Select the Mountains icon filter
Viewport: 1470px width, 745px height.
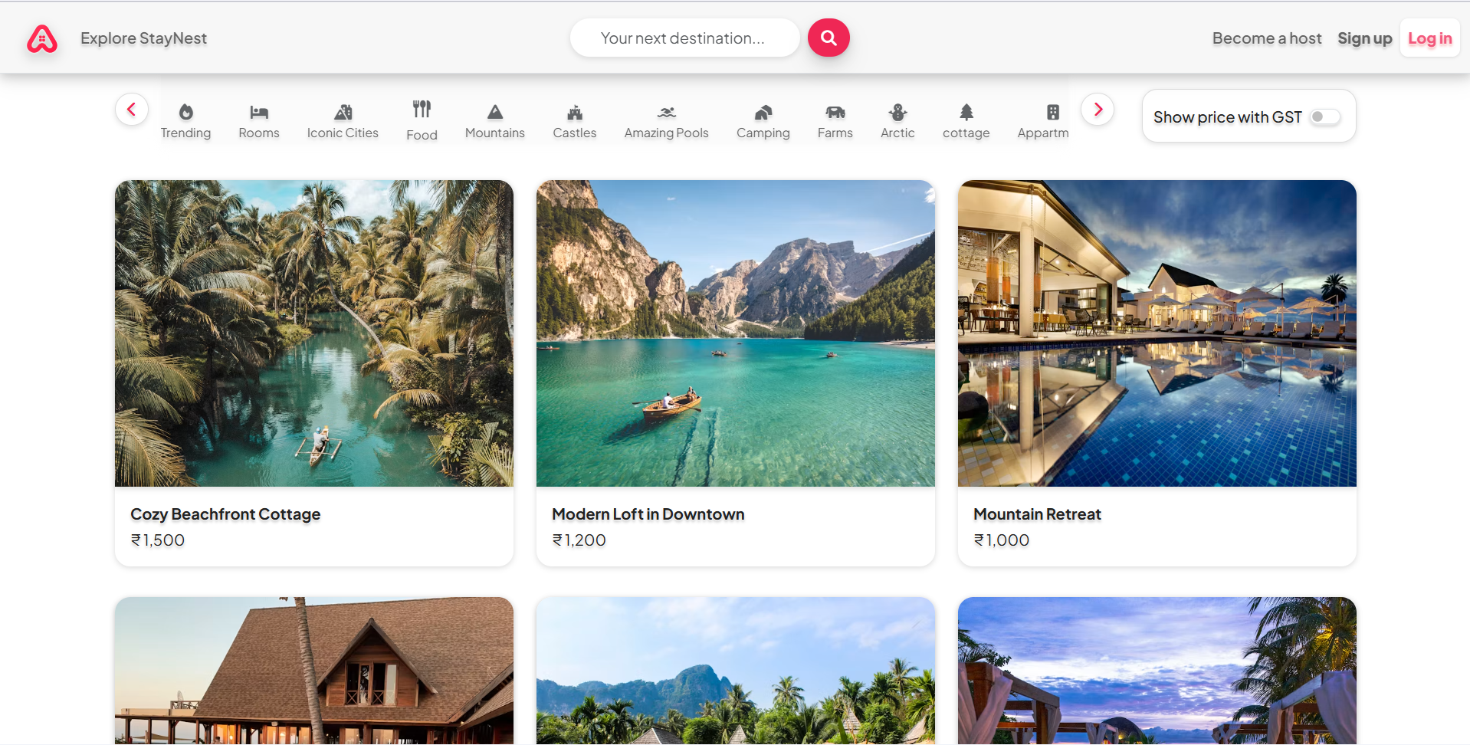(495, 112)
